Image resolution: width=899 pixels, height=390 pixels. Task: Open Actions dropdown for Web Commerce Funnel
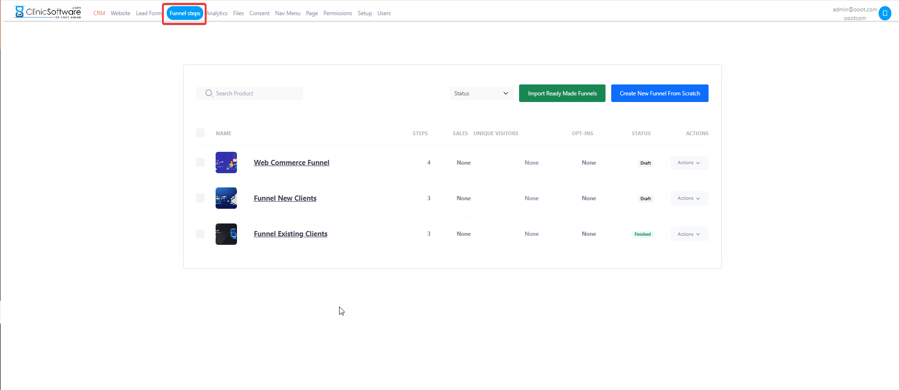point(689,163)
